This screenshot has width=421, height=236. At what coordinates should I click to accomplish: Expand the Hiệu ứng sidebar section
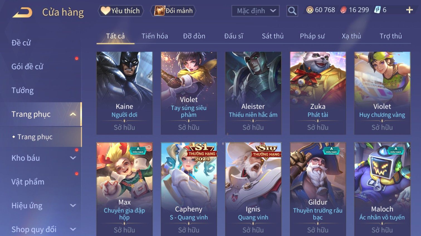[x=73, y=206]
